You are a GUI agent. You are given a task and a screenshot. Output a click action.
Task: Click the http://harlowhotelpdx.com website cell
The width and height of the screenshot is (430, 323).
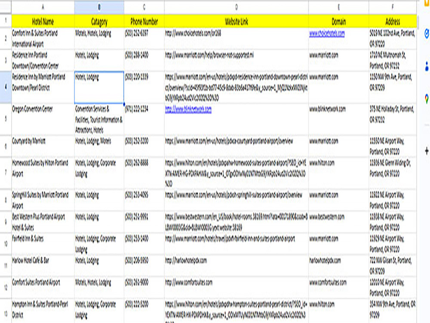[236, 266]
